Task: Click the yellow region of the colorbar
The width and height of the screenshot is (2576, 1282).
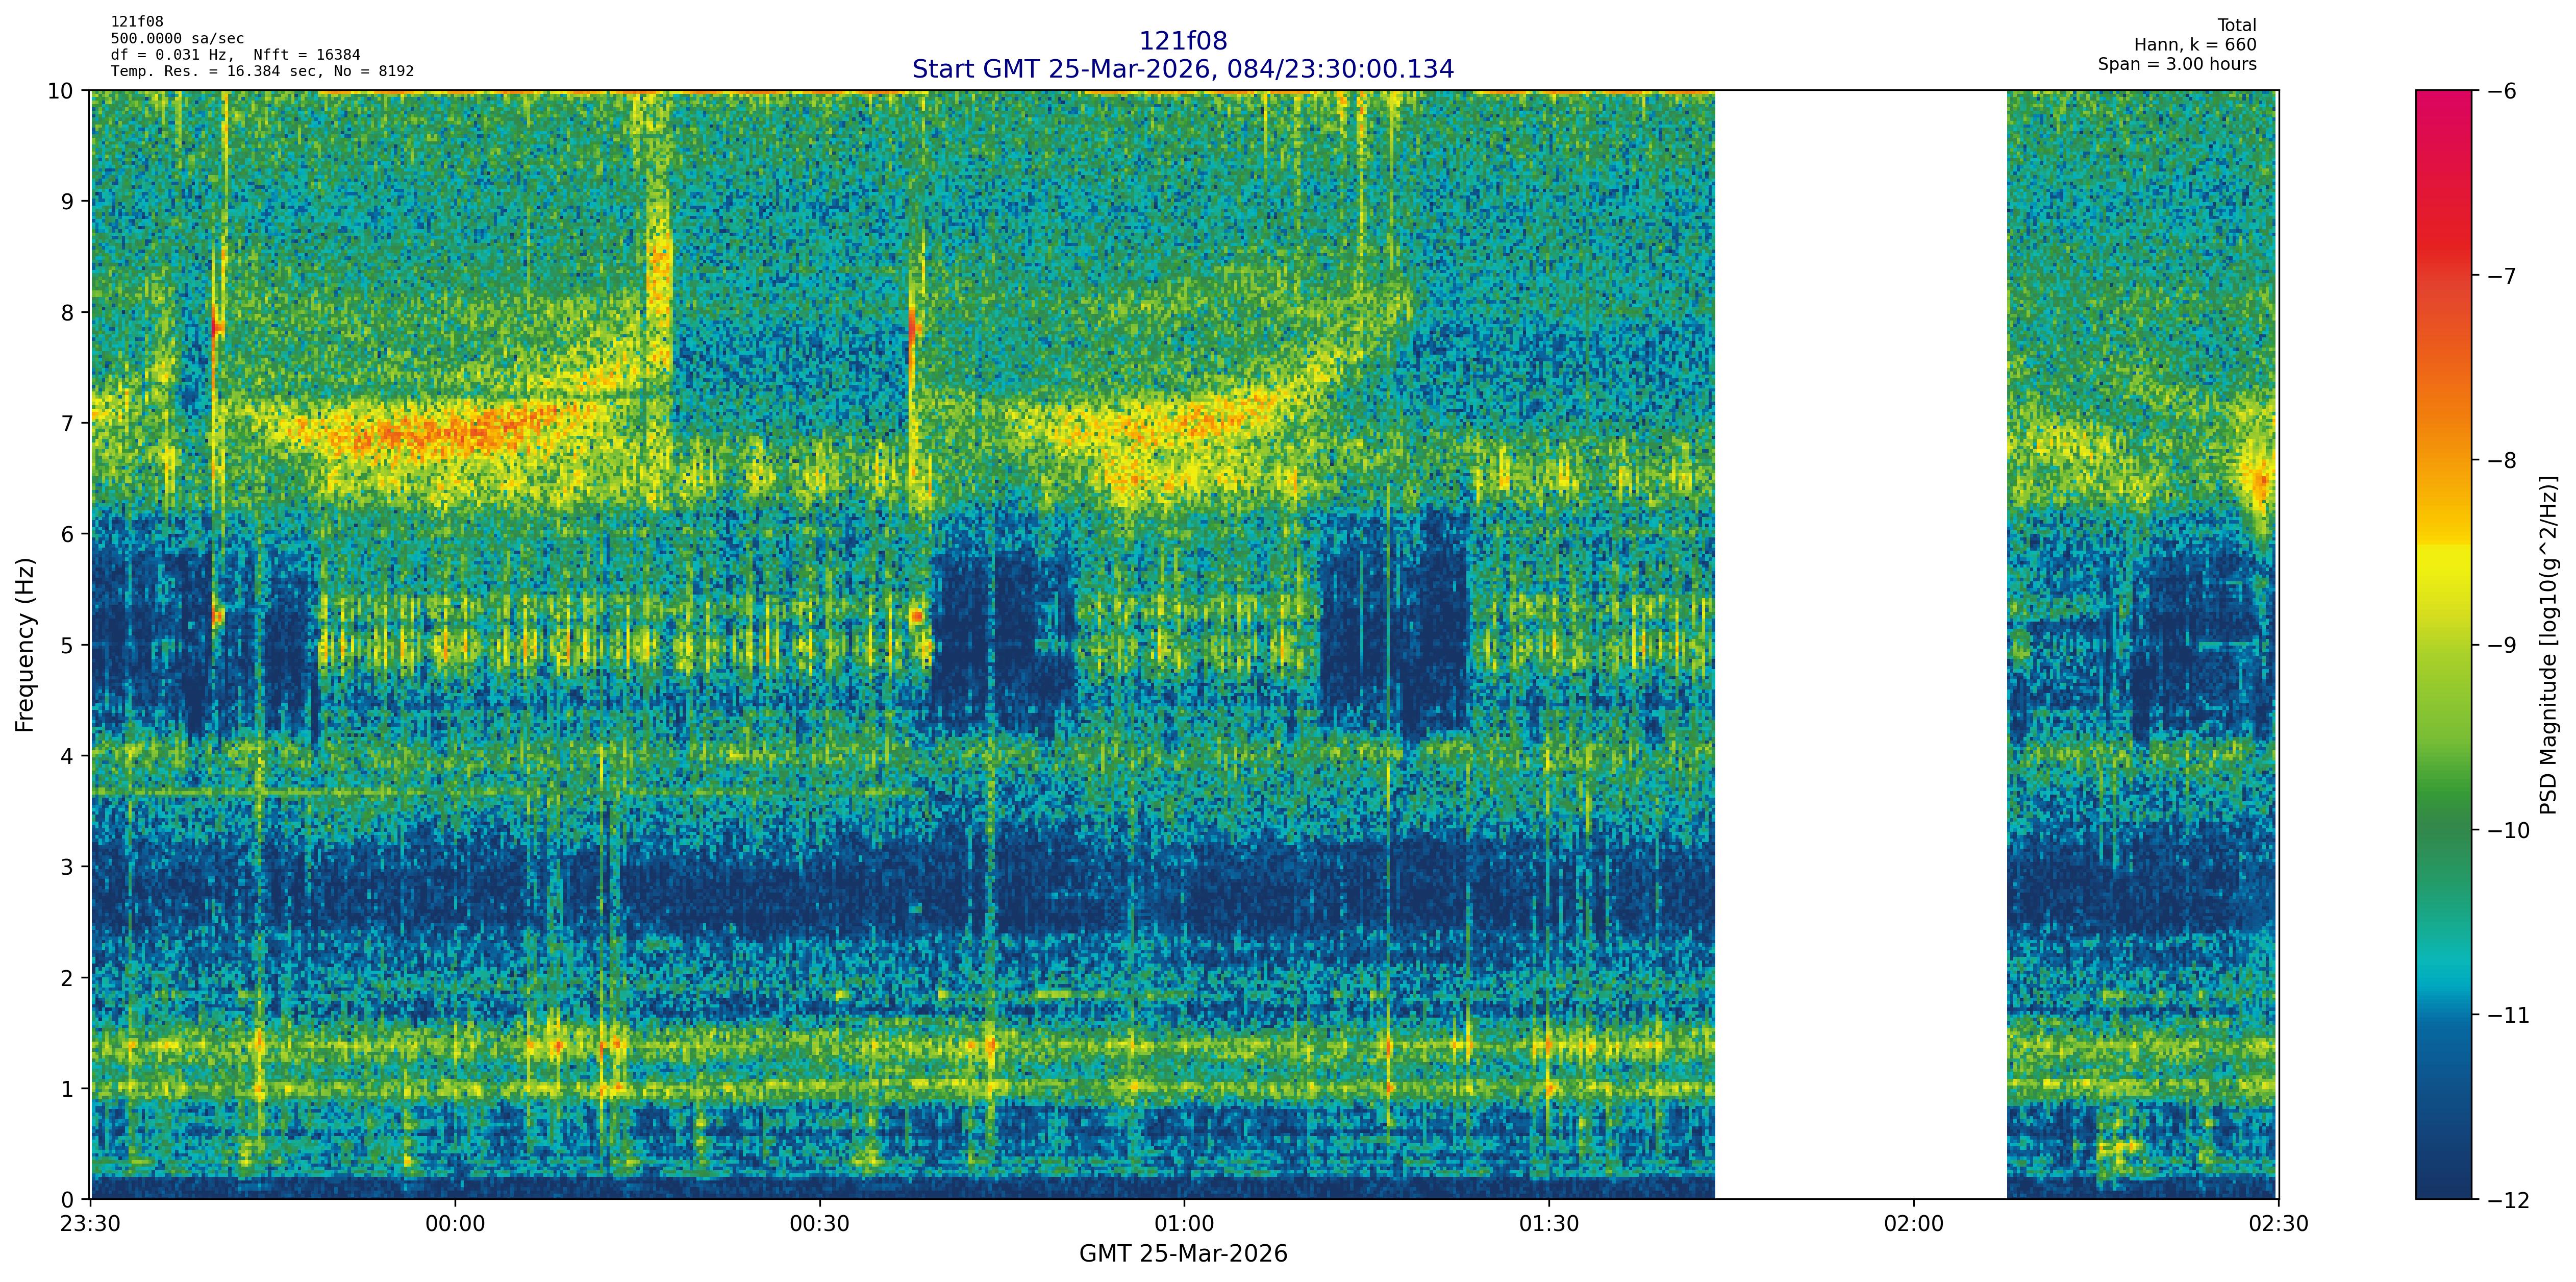Action: click(x=2443, y=570)
